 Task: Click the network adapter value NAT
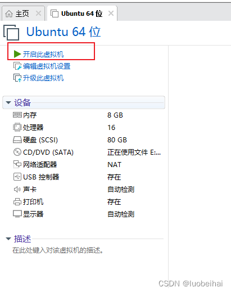point(114,164)
